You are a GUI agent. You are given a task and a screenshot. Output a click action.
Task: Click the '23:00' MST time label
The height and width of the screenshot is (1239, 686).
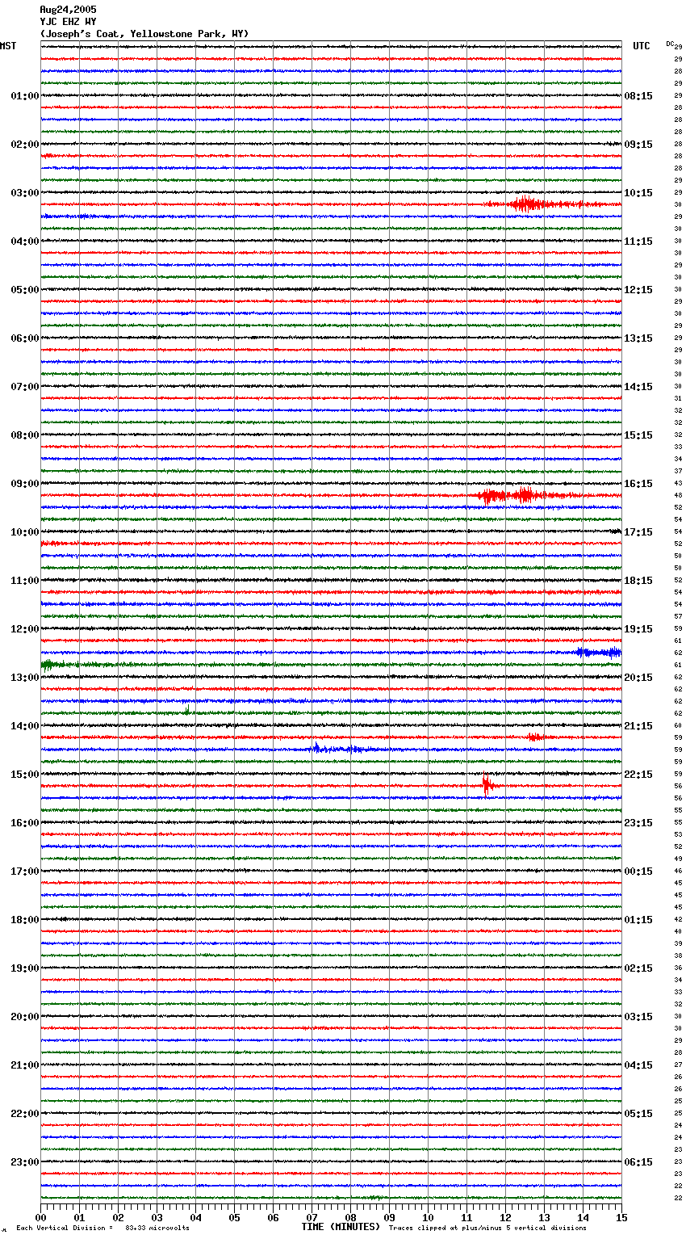click(25, 1162)
